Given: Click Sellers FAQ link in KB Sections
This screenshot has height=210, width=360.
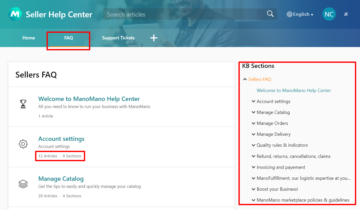Looking at the screenshot, I should coord(260,79).
